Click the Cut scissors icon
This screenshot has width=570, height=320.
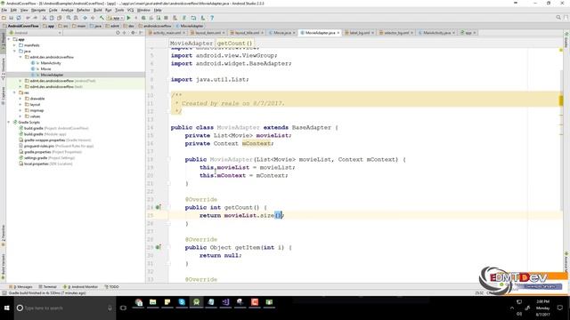click(45, 18)
